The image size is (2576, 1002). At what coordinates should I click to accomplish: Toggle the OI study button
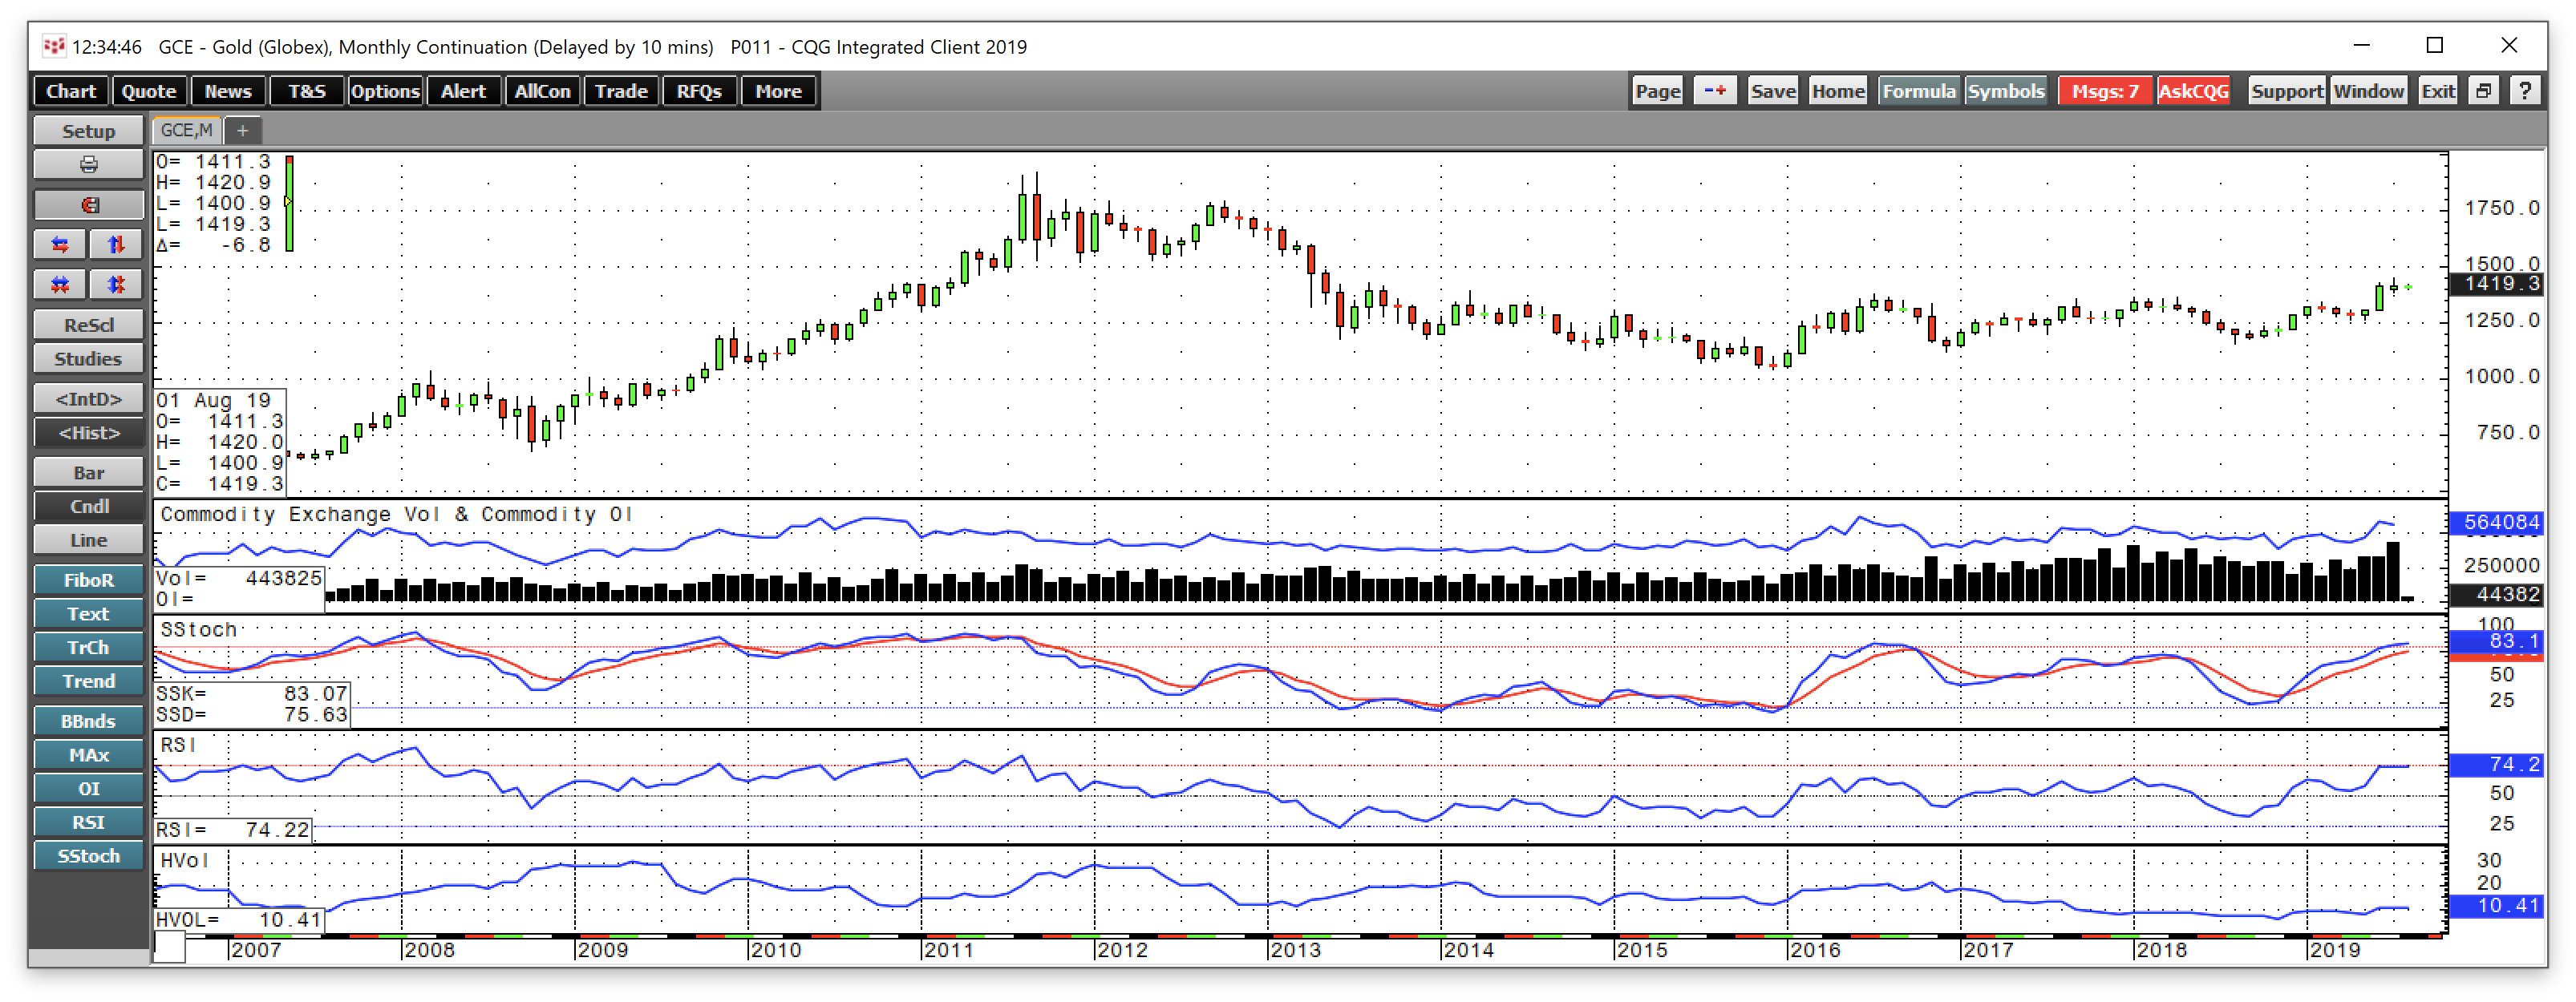88,789
